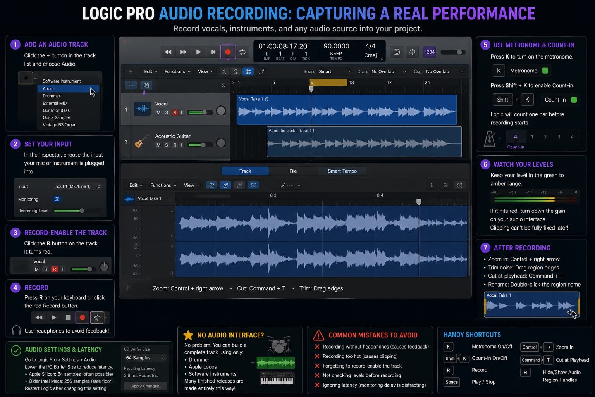Open the Edit menu in tracks area toolbar
The image size is (595, 397).
click(151, 72)
